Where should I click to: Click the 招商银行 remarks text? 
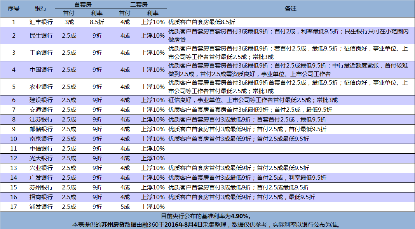tap(241, 197)
